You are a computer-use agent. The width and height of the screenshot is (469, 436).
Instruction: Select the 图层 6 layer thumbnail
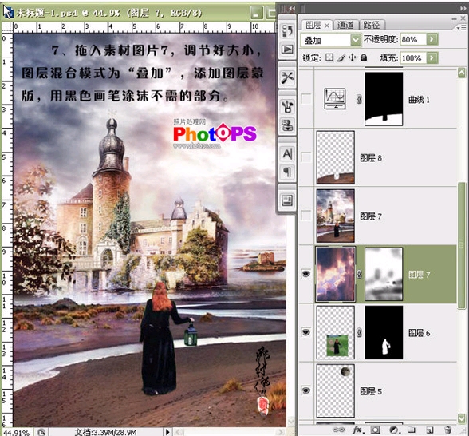point(336,332)
